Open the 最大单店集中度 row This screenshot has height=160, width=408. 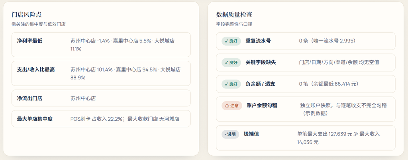(101, 119)
